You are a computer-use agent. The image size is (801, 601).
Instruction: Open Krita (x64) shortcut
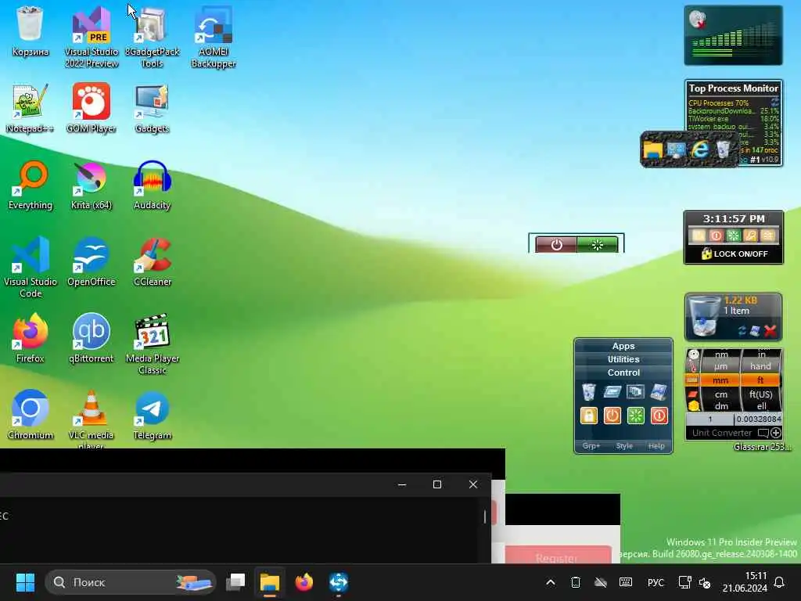(x=92, y=185)
